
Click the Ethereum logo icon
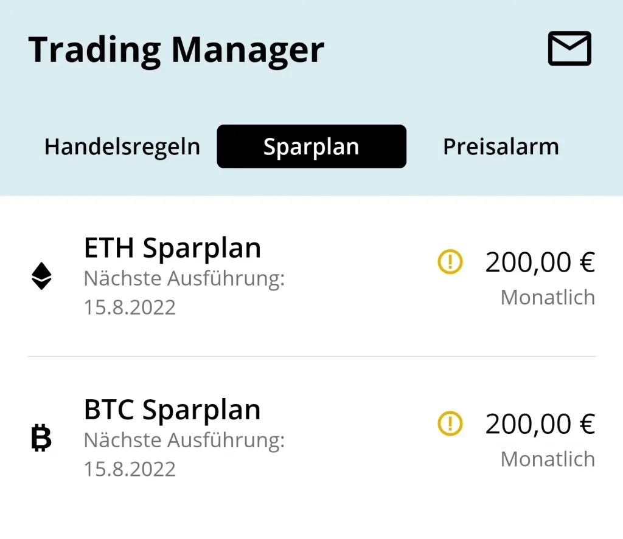(x=41, y=276)
